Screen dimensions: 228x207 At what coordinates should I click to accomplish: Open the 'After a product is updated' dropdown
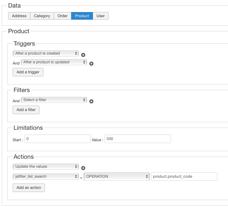tap(54, 62)
